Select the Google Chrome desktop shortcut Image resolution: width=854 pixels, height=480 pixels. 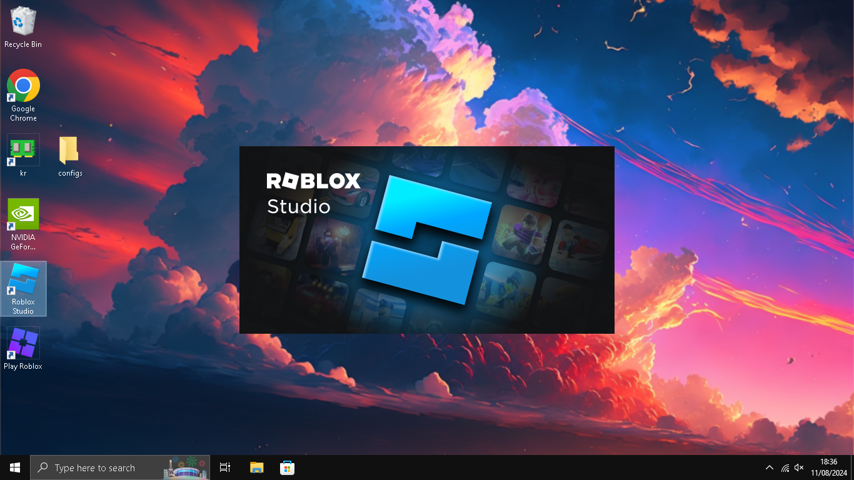click(x=23, y=95)
